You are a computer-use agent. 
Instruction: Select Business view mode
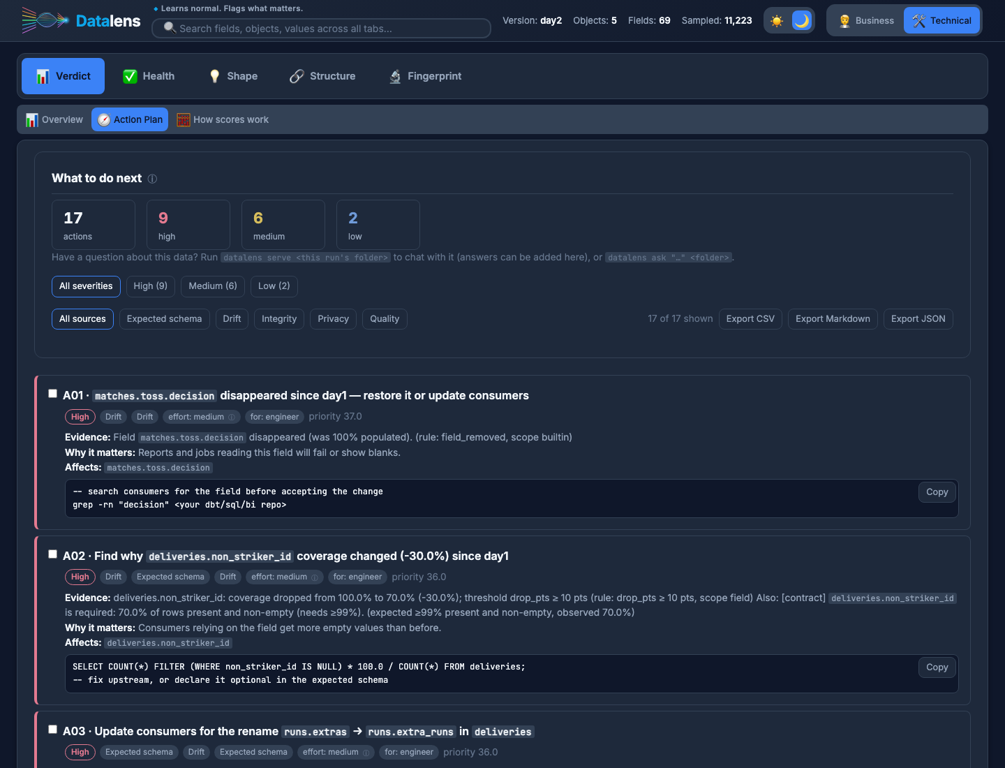866,21
